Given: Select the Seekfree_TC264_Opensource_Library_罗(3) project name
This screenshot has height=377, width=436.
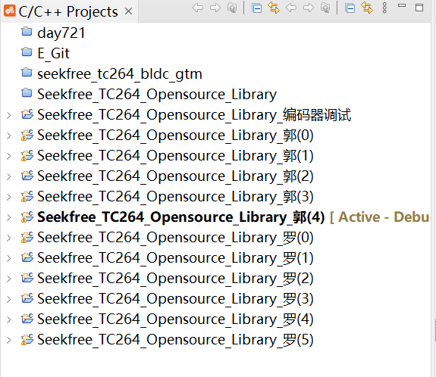Looking at the screenshot, I should (175, 299).
